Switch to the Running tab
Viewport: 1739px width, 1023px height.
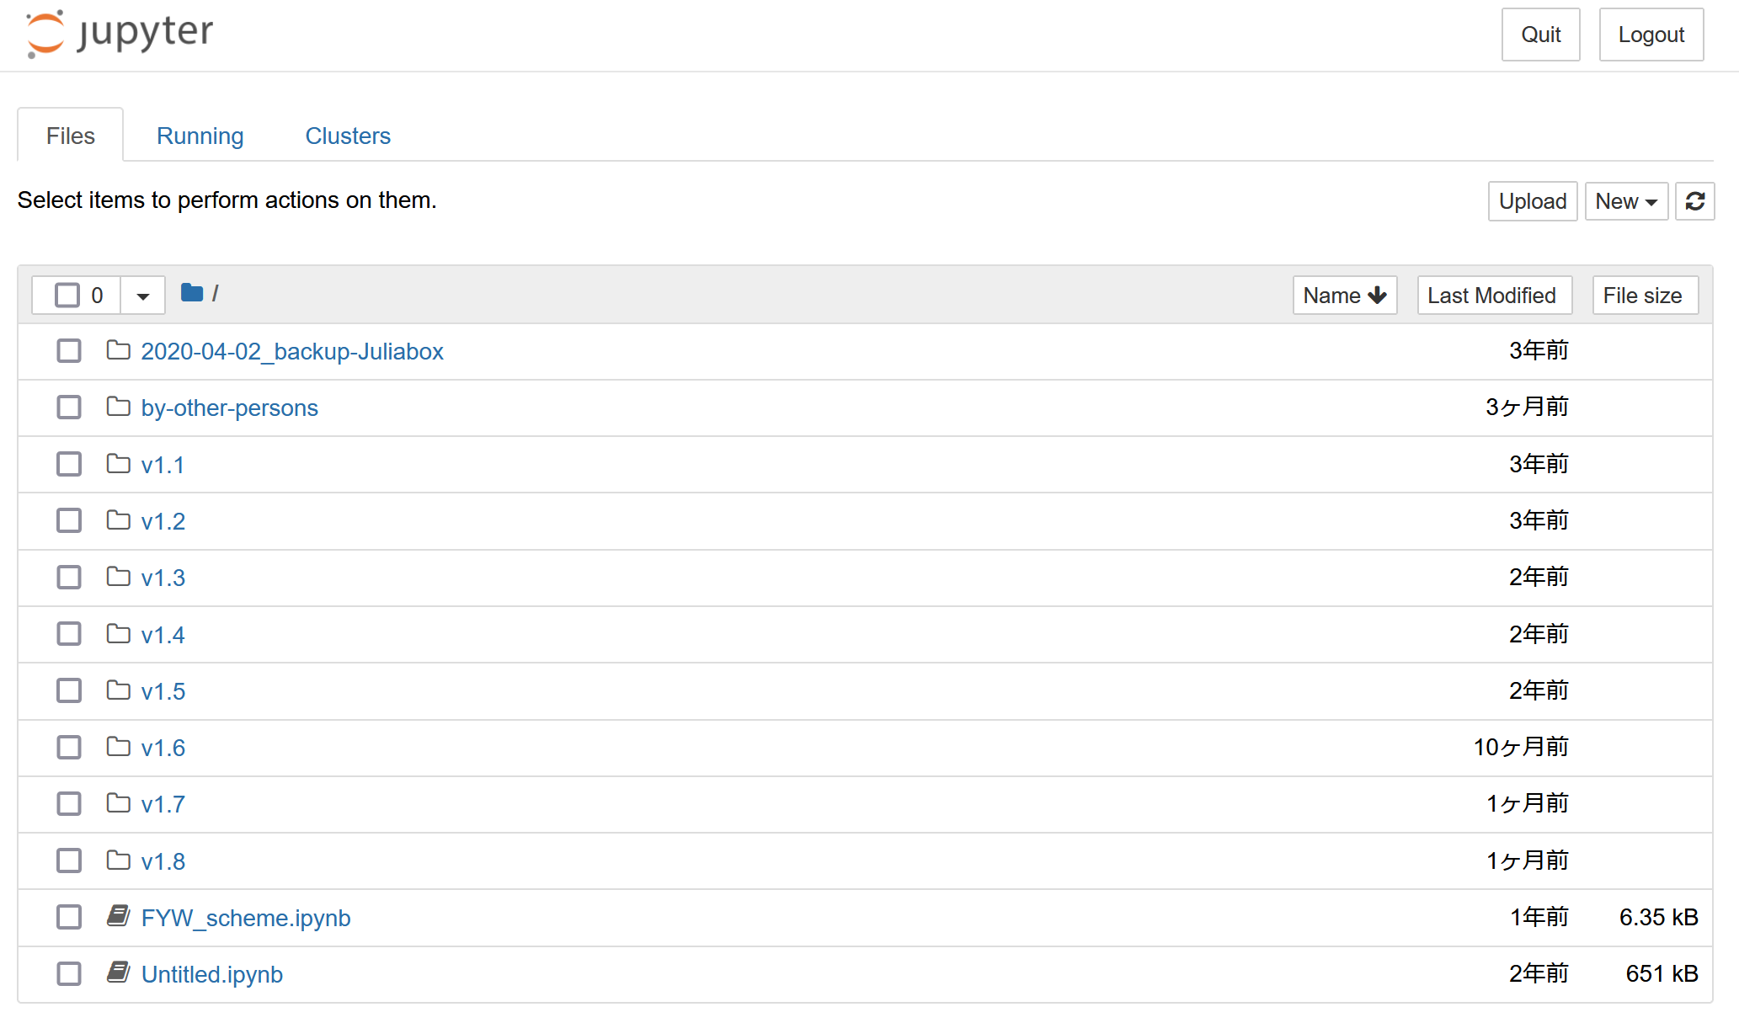[200, 136]
